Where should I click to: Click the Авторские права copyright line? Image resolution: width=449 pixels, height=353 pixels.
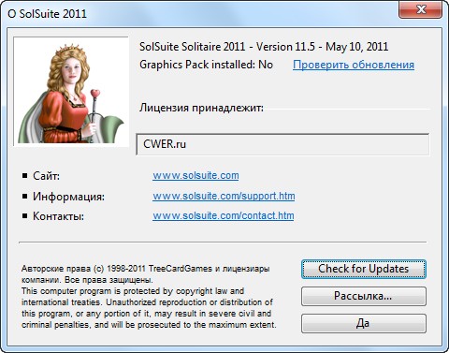click(146, 274)
